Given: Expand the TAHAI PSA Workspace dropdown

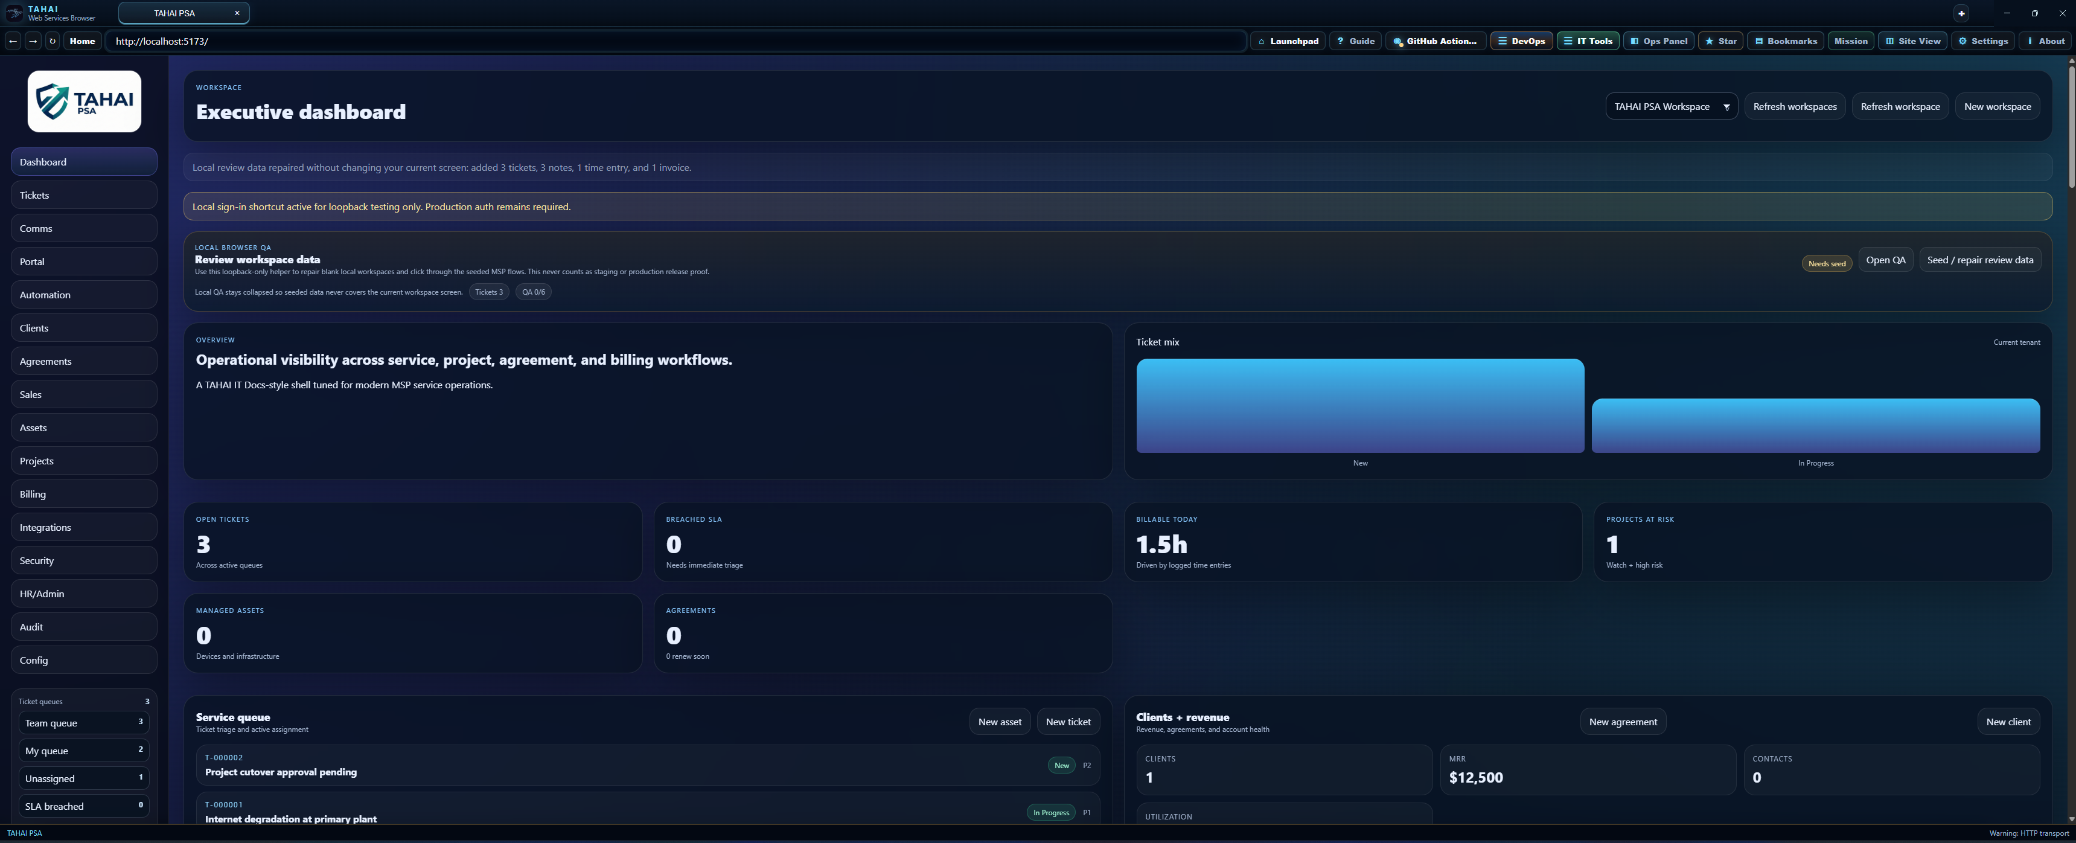Looking at the screenshot, I should coord(1672,106).
